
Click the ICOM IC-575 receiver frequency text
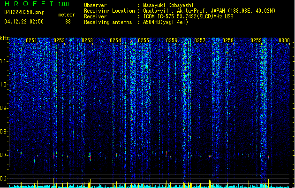pyautogui.click(x=188, y=16)
